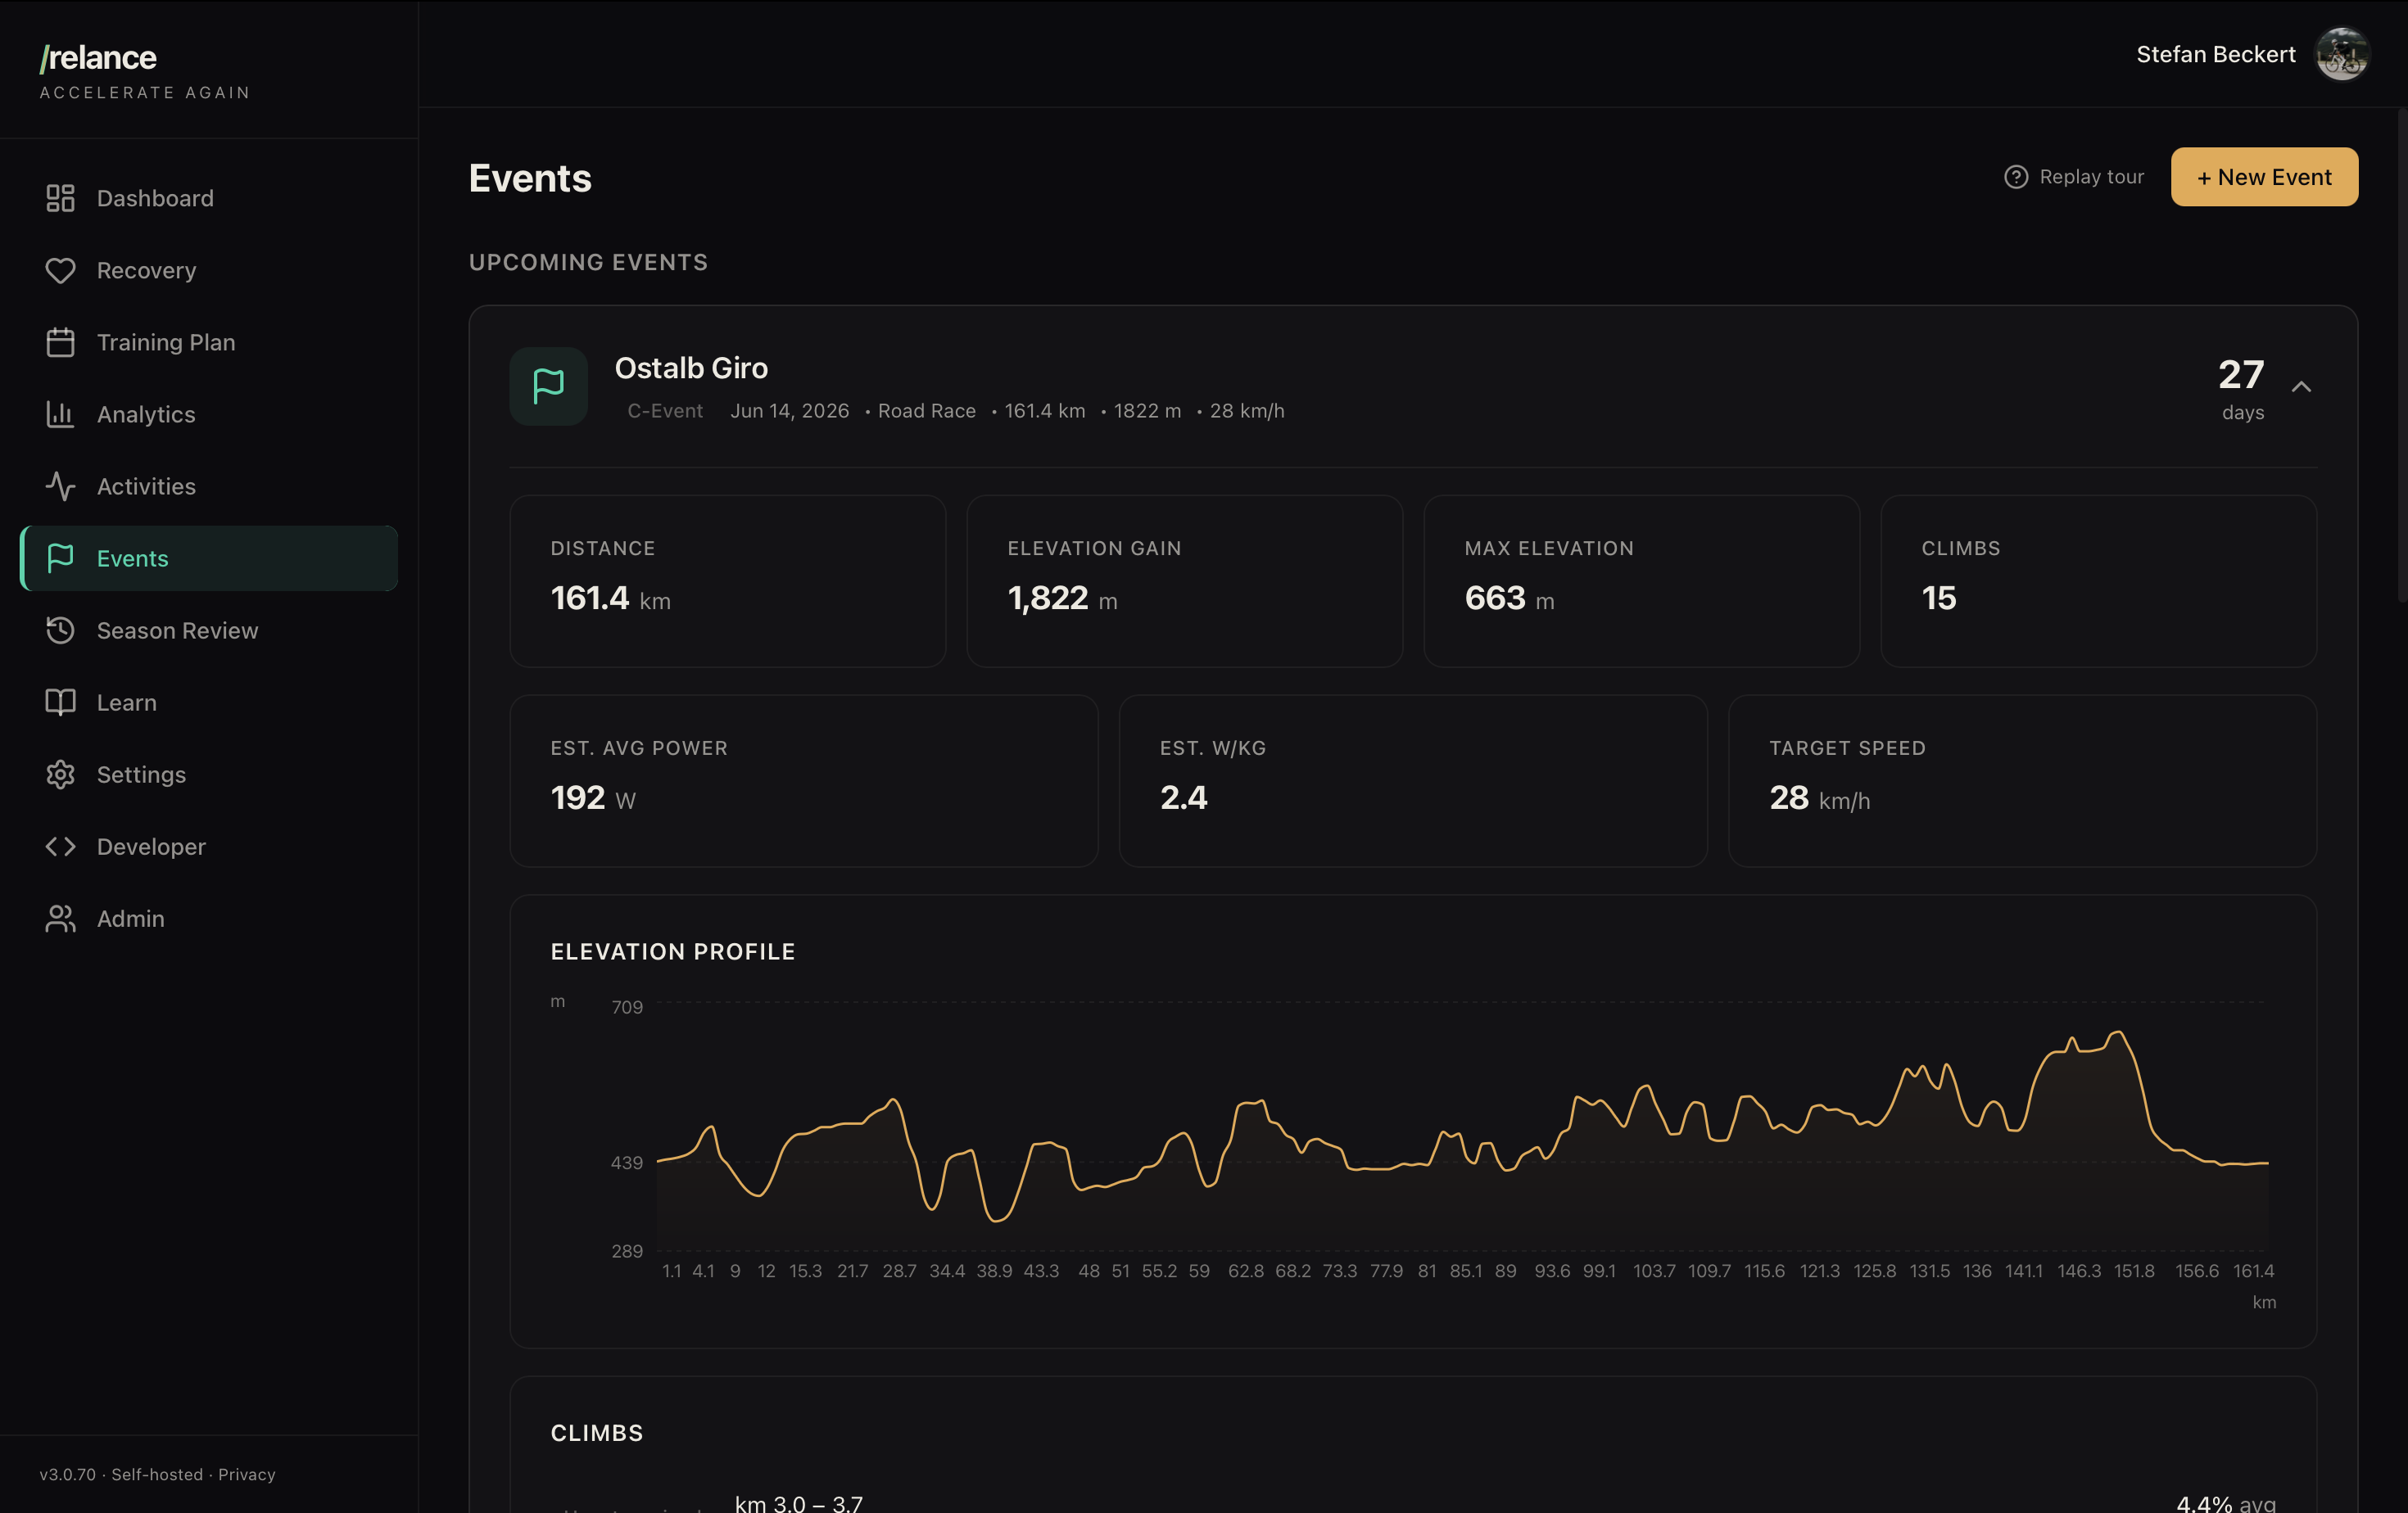2408x1513 pixels.
Task: Open the Training Plan page
Action: pos(208,341)
